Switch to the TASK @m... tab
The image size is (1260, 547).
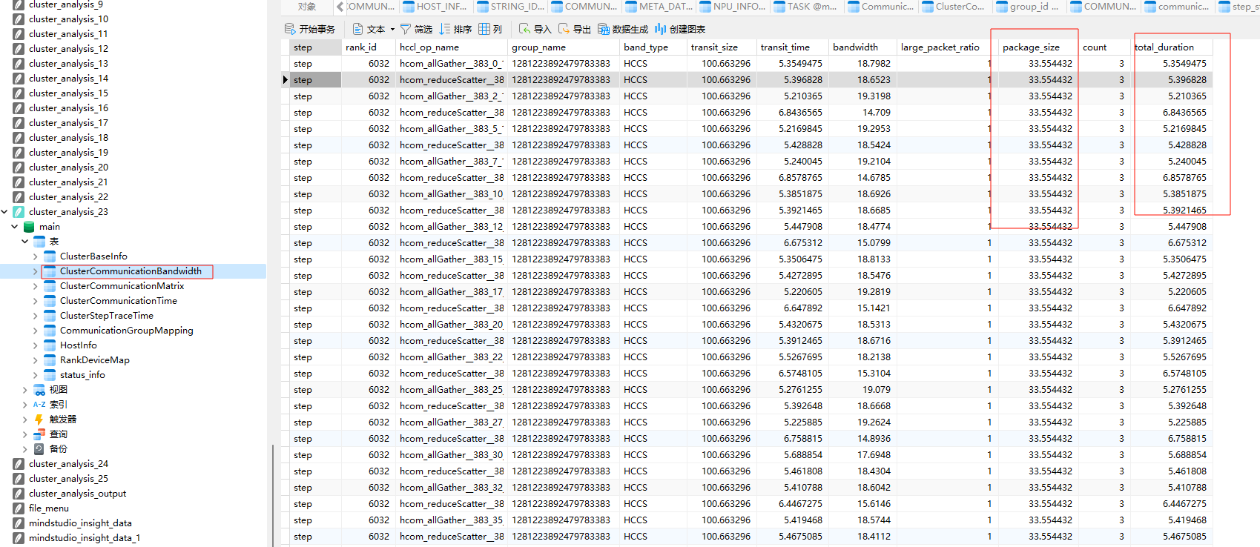point(807,7)
